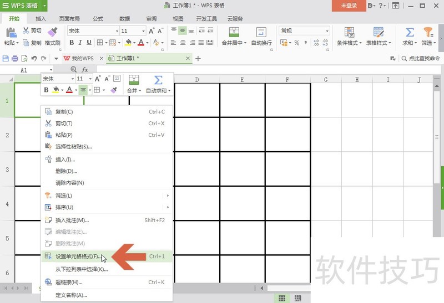The image size is (444, 303).
Task: Open WPS 表格 application menu button
Action: (x=24, y=6)
